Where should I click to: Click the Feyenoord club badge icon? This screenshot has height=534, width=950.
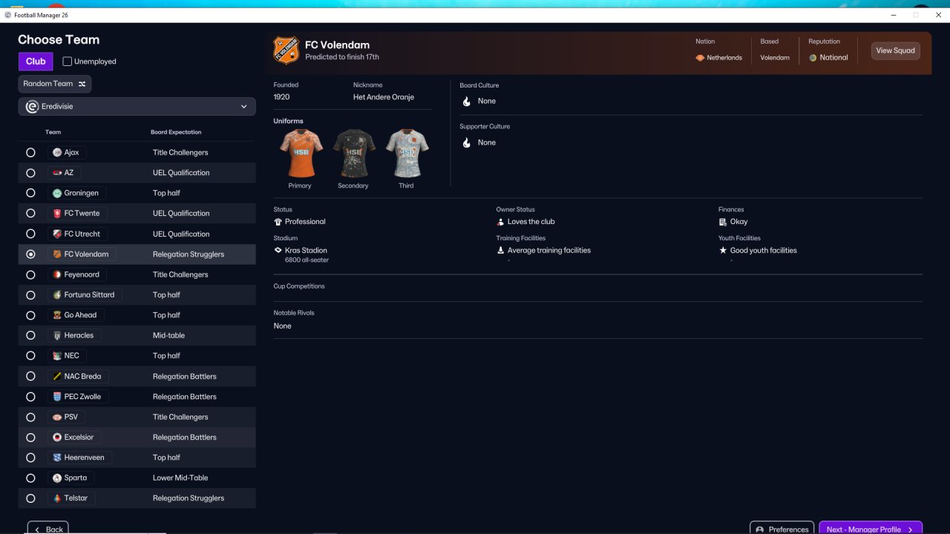tap(57, 274)
